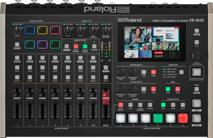Select video switcher input 3
Screen dimensions: 213x138
coord(146,118)
